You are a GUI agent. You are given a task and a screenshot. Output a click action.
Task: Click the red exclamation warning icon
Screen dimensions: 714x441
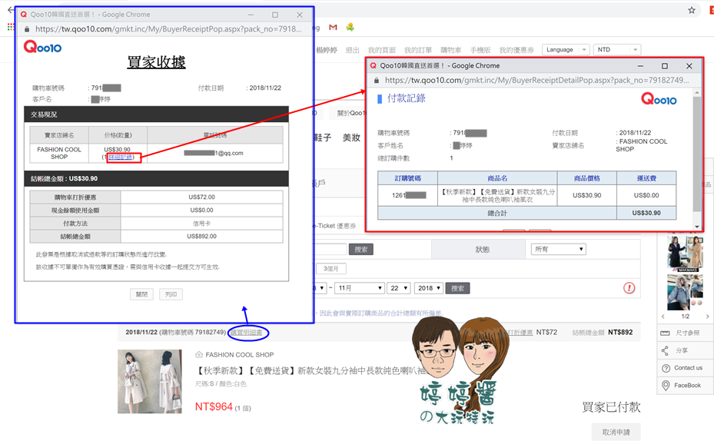tap(629, 287)
